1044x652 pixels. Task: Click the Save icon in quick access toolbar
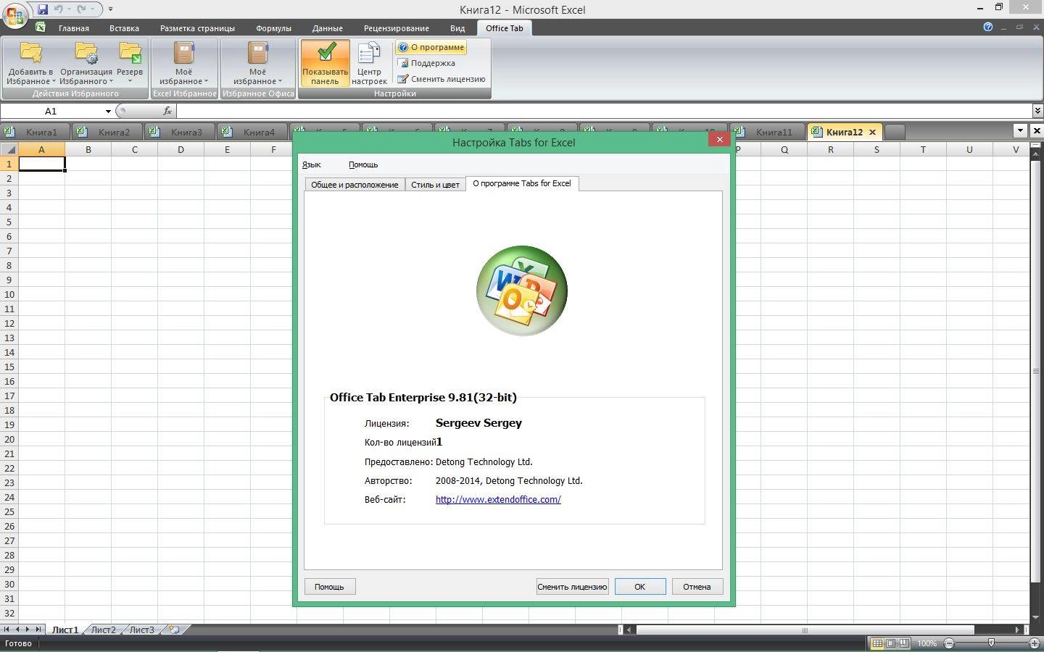pos(42,9)
